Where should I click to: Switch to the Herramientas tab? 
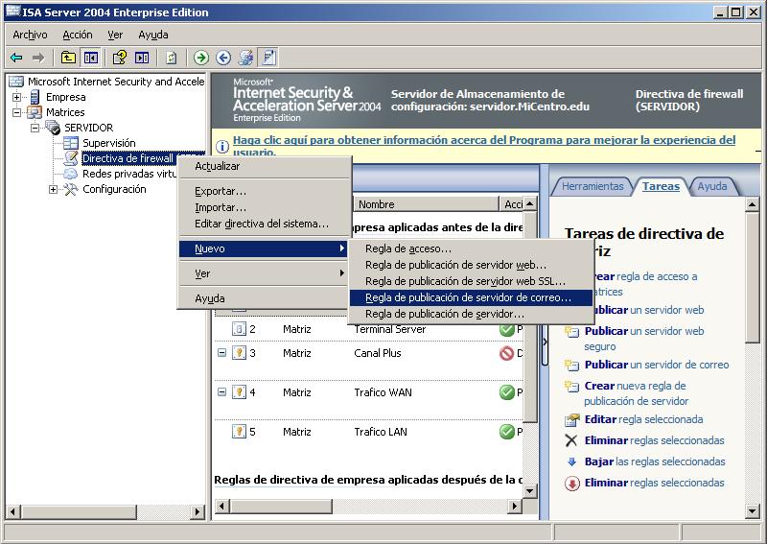[593, 186]
